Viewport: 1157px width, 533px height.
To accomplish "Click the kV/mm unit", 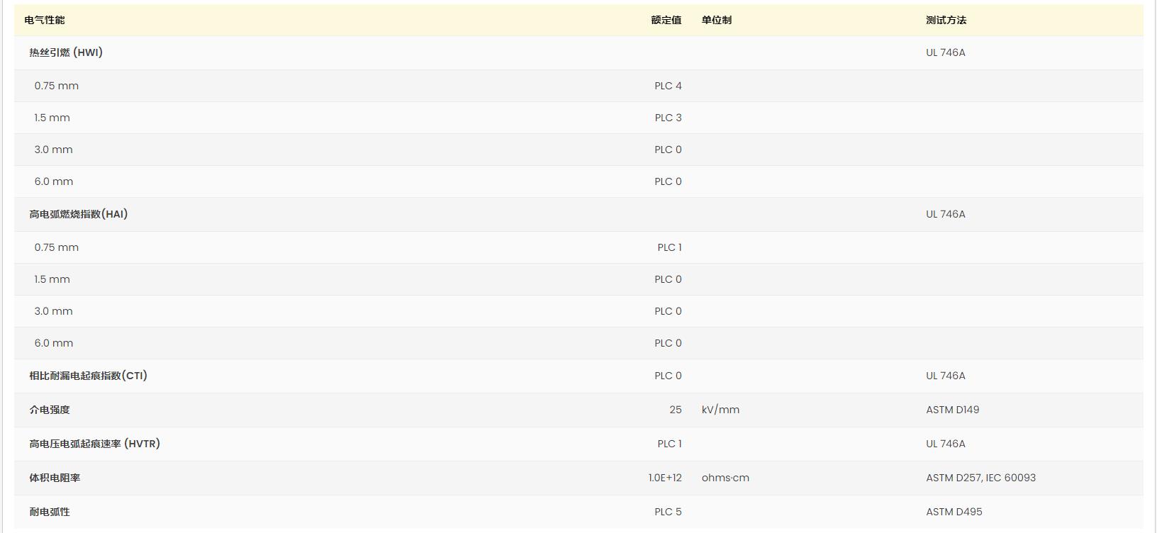I will tap(720, 410).
